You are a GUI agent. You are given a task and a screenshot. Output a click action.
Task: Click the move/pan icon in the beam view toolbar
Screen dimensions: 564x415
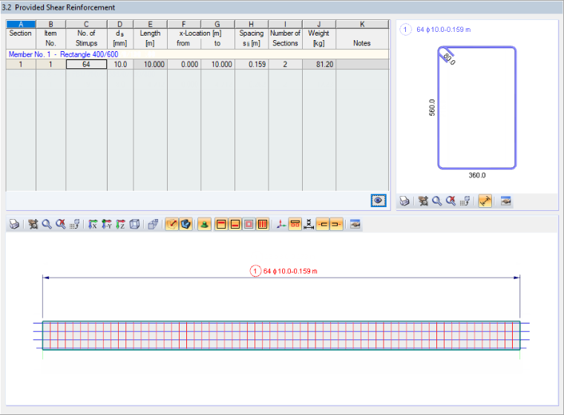coord(33,224)
